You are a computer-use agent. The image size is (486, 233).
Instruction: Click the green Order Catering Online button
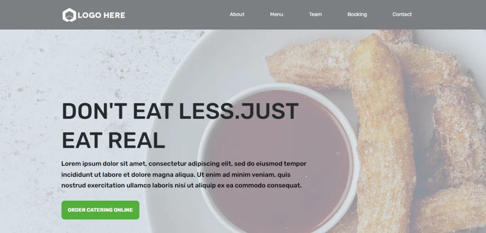point(100,210)
